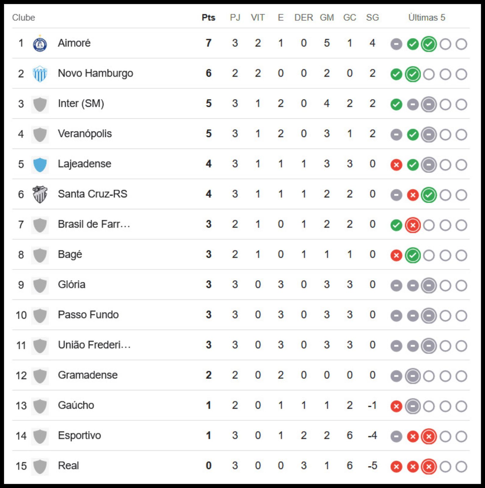485x488 pixels.
Task: Select the Últimas 5 column header
Action: coord(427,17)
